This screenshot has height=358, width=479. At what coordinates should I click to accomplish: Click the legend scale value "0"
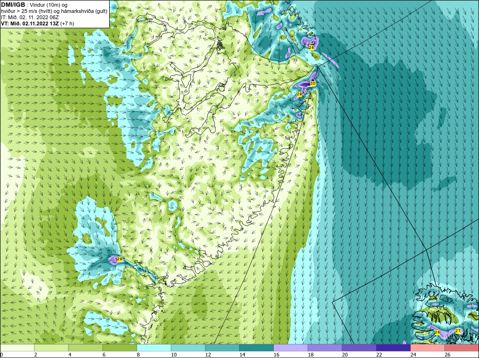[1, 355]
